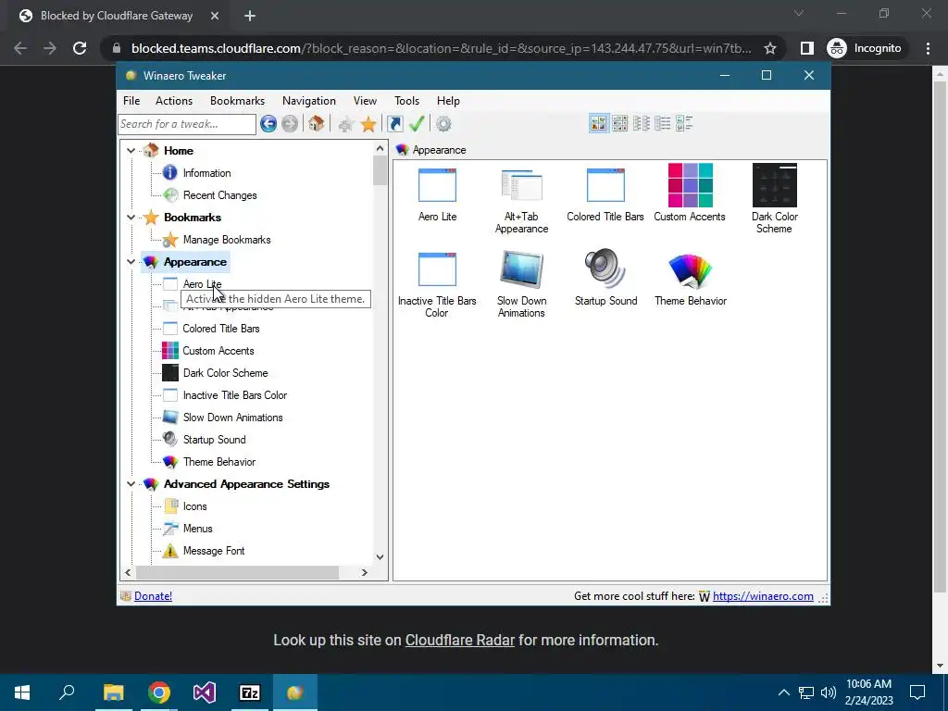The image size is (948, 711).
Task: Switch to details view mode
Action: 663,123
